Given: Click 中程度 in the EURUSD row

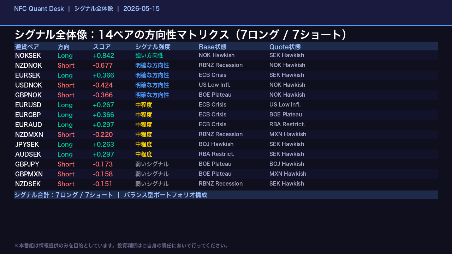Looking at the screenshot, I should coord(144,105).
